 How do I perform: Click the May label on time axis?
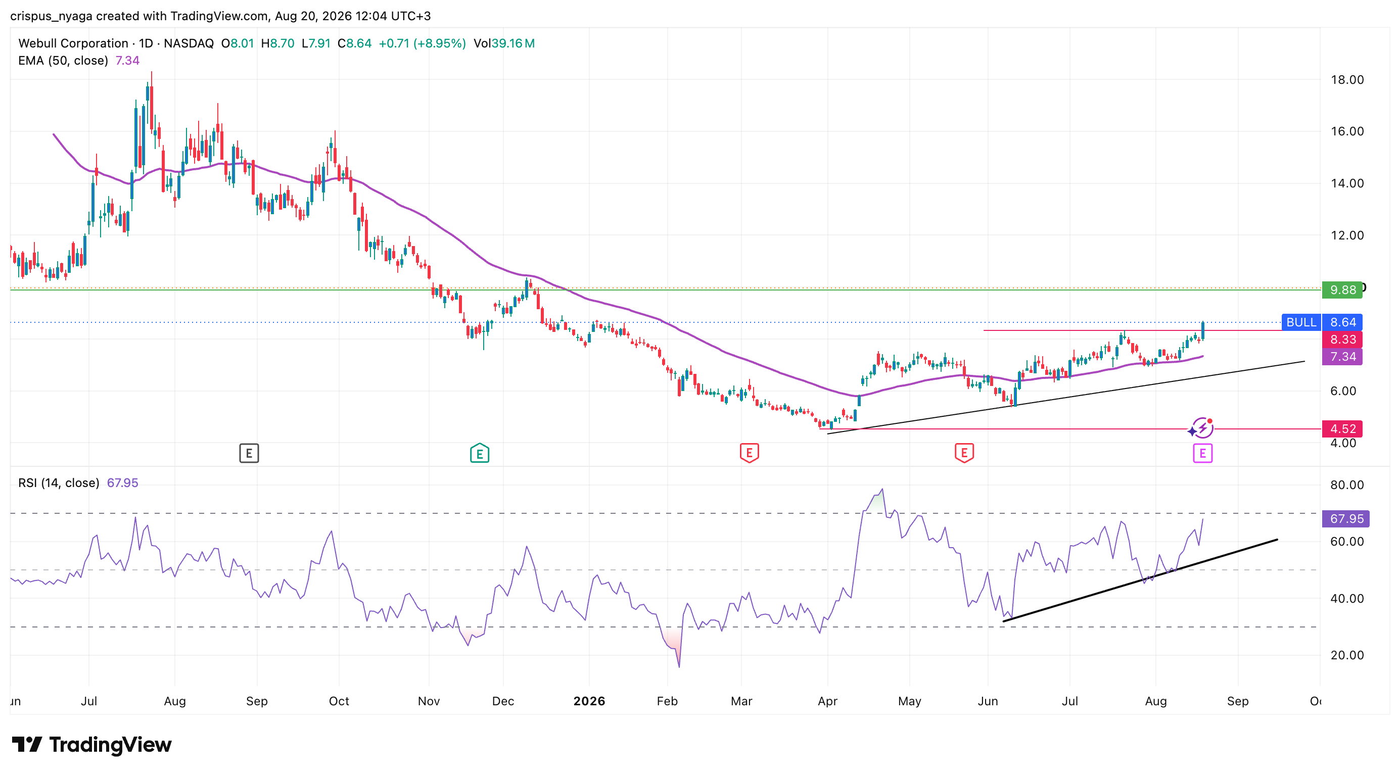(910, 701)
